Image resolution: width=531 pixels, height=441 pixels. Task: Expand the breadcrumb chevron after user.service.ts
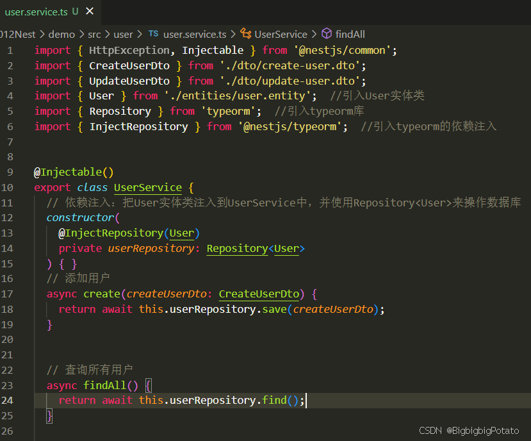pos(233,34)
